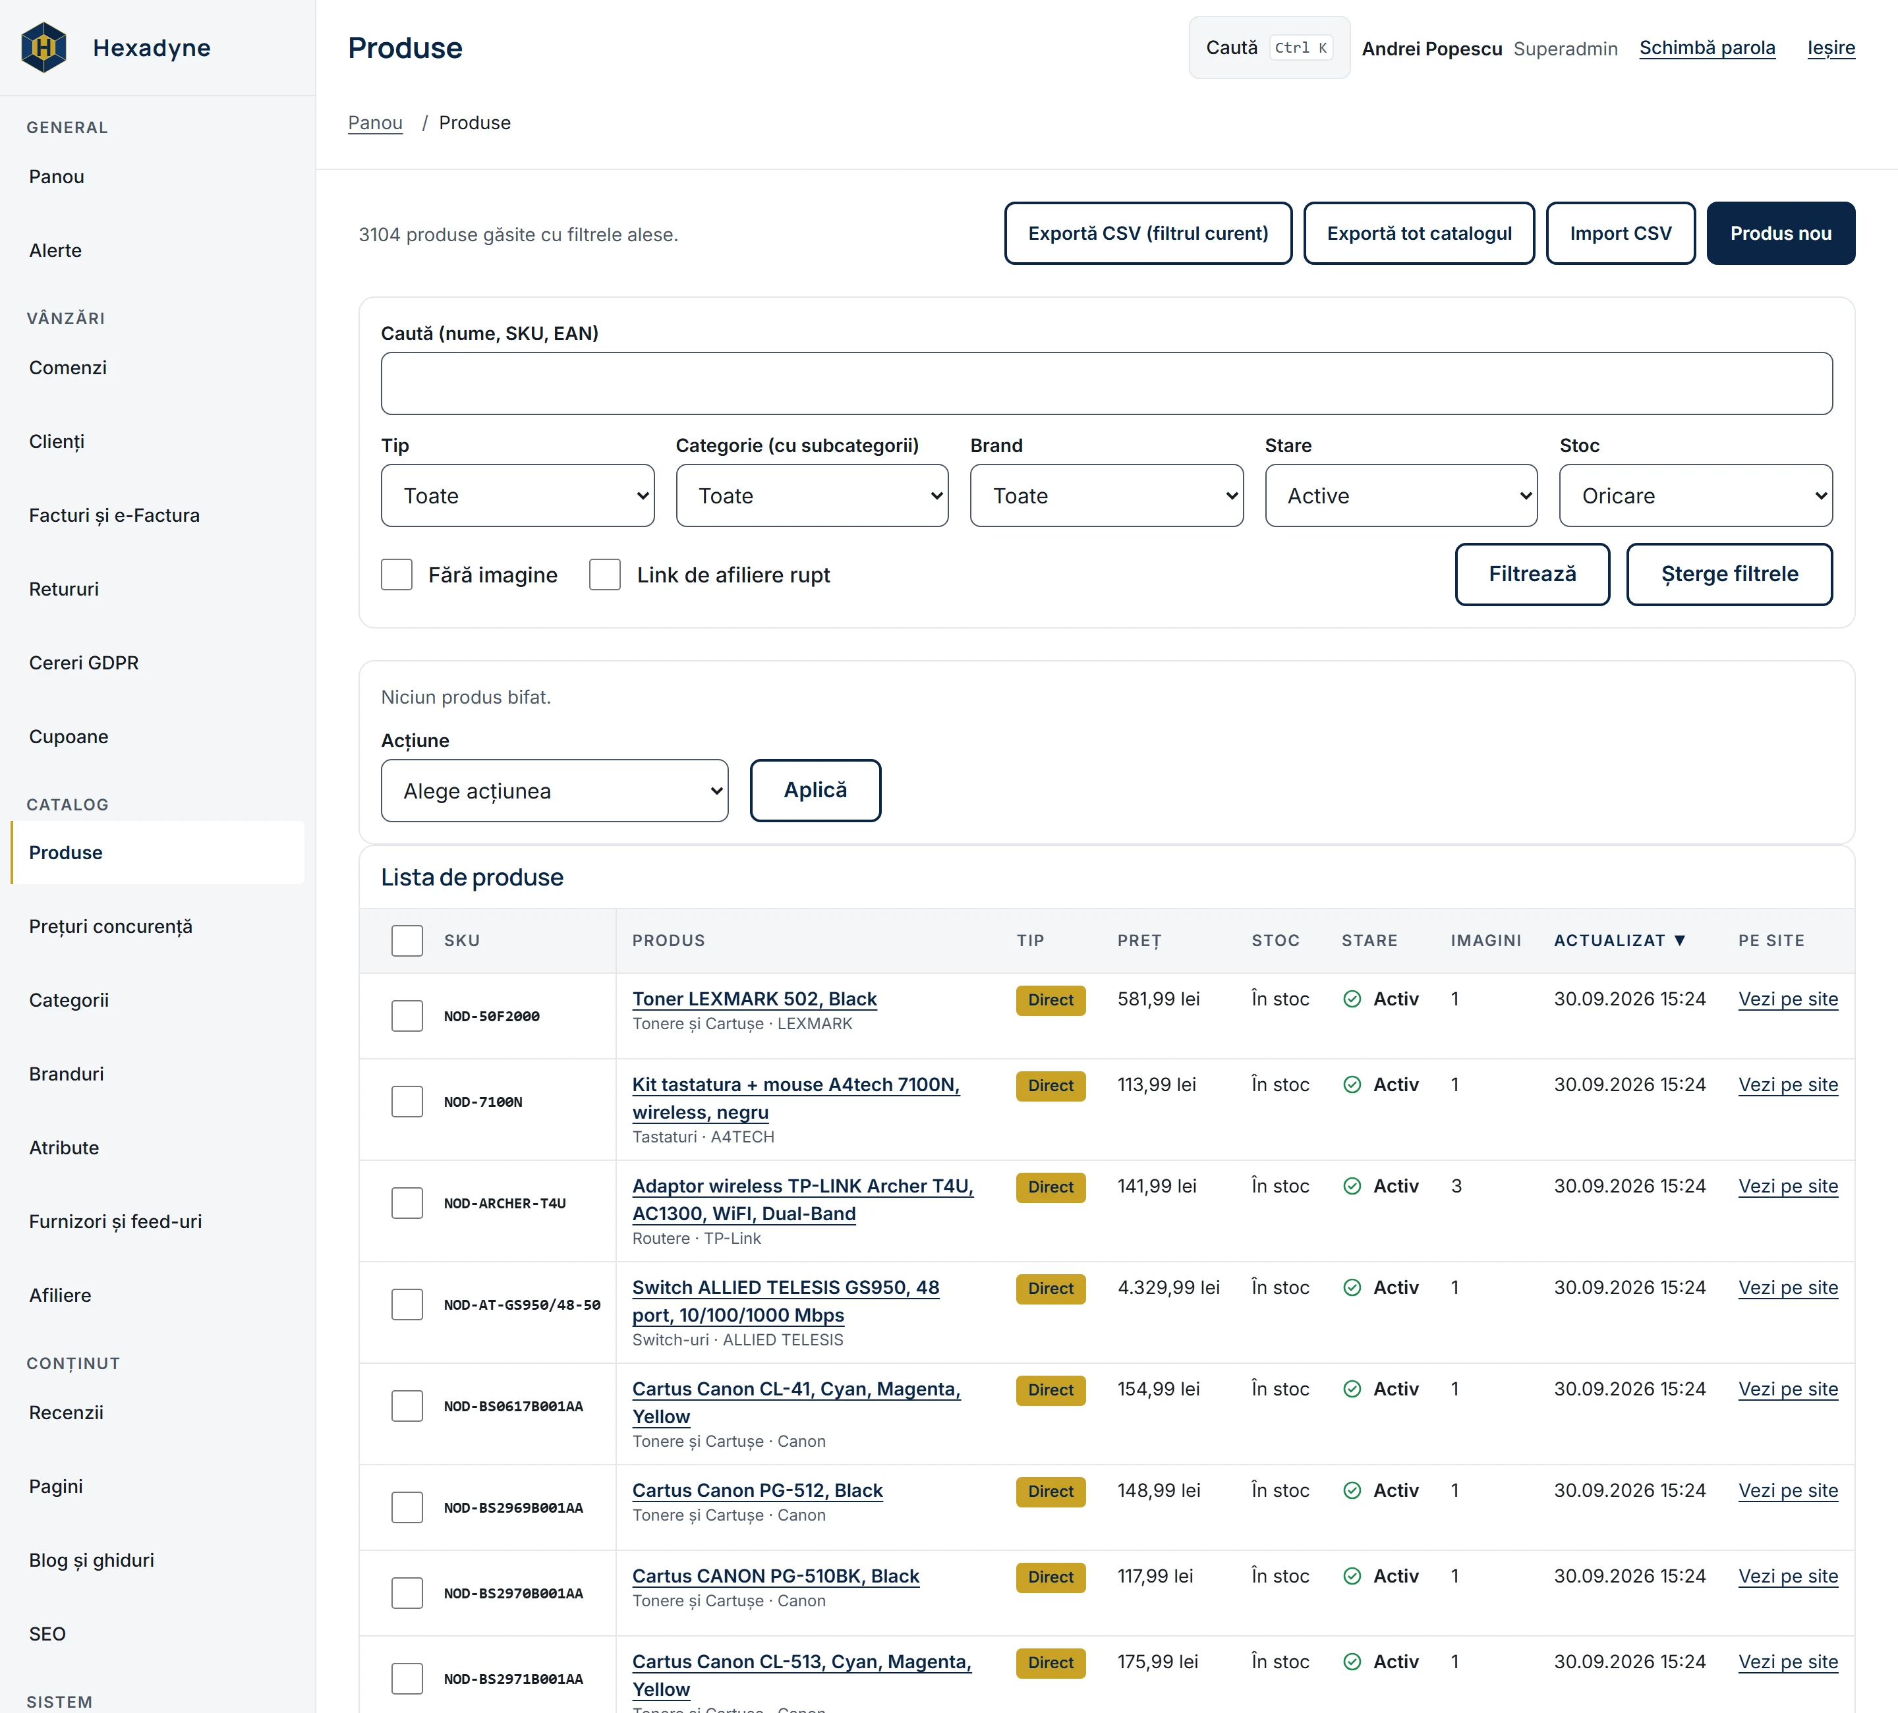Open Comenzi in the sidebar

[x=68, y=368]
